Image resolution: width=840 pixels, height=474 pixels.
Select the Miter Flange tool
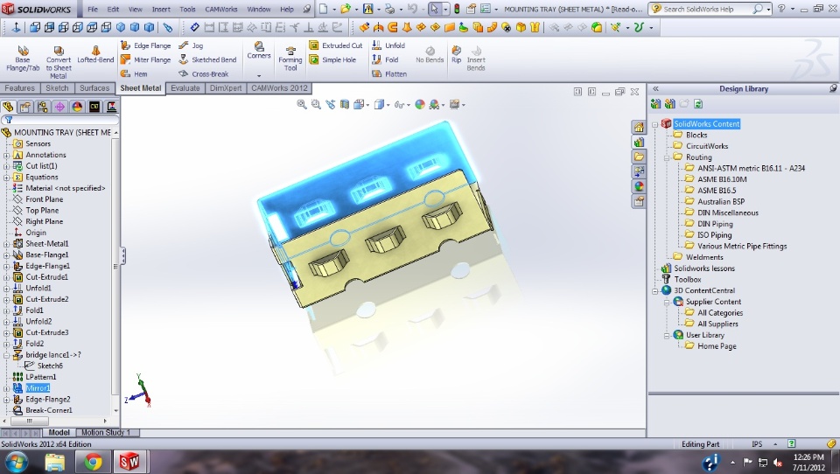pyautogui.click(x=146, y=60)
